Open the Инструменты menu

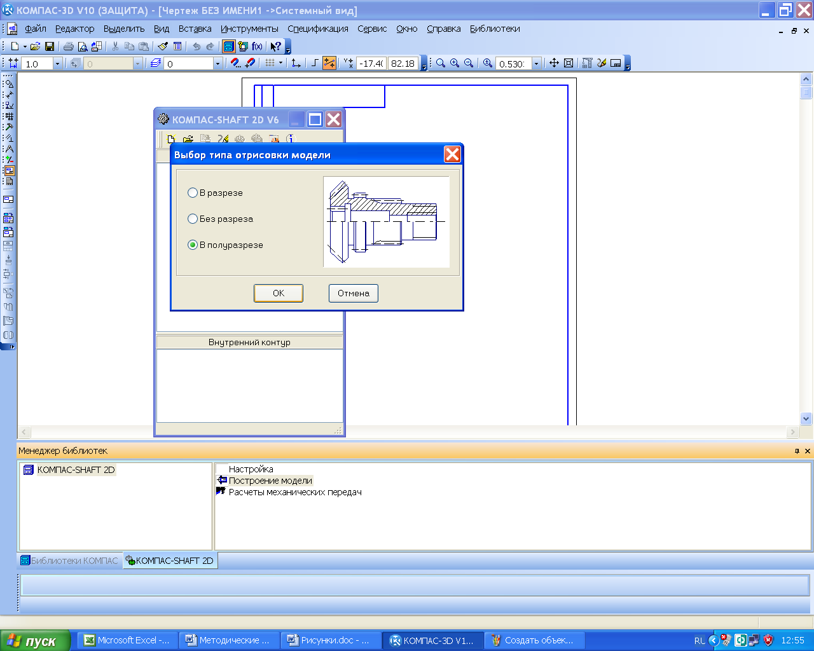(x=249, y=29)
